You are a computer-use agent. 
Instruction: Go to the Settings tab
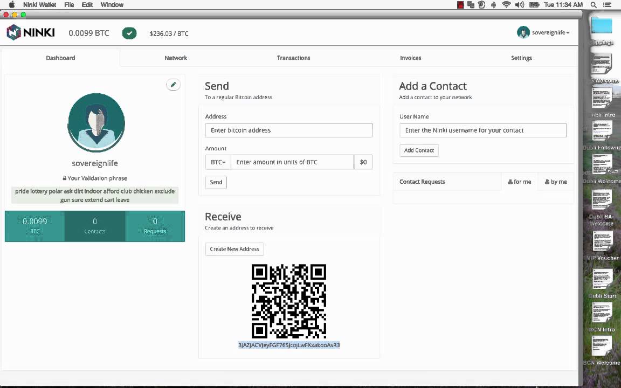pos(521,58)
